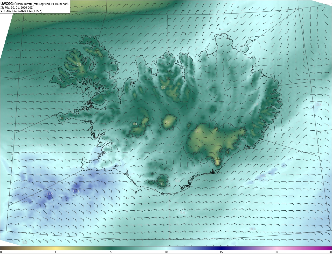Click the "3.2" value label on the map
This screenshot has height=254, width=332.
(163, 88)
